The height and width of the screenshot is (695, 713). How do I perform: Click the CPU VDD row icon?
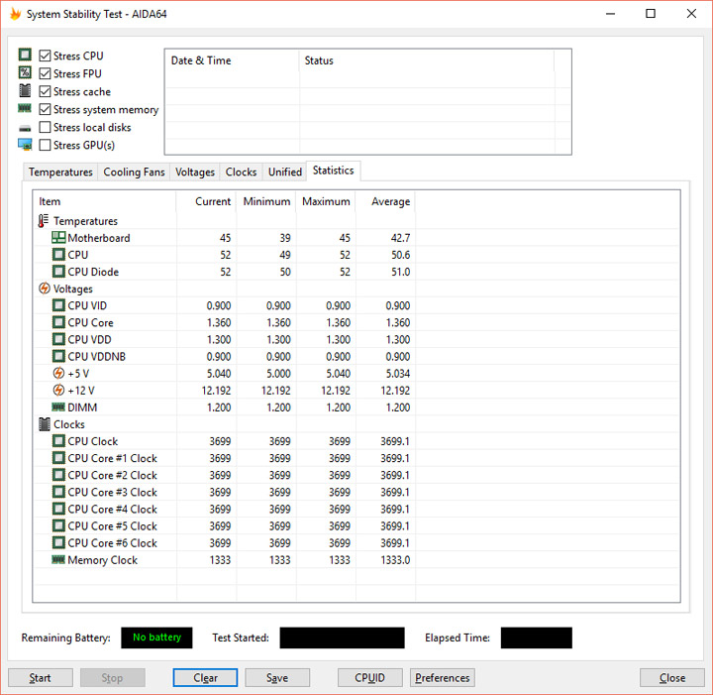click(58, 339)
